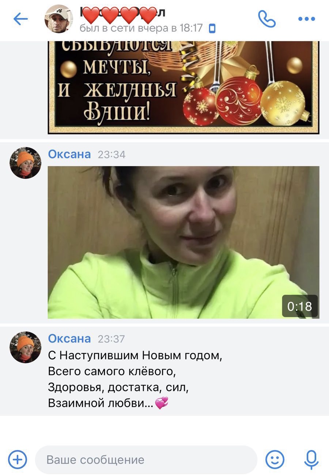Tap sender name Оксана at 23:34

click(69, 154)
